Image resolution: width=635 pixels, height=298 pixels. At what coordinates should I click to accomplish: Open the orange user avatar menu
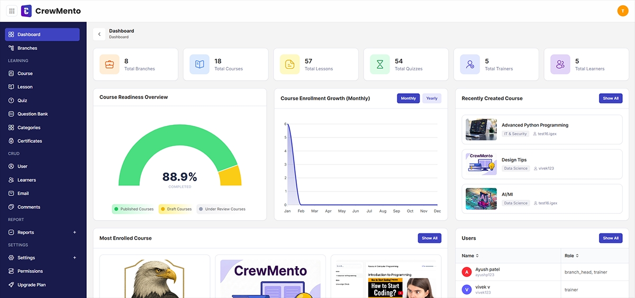(x=623, y=11)
